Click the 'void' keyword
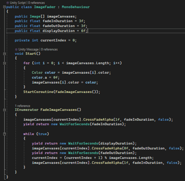 tap(19, 53)
